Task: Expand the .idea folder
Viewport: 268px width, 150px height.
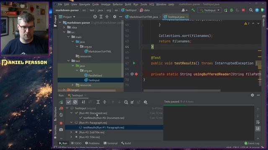Action: click(64, 27)
